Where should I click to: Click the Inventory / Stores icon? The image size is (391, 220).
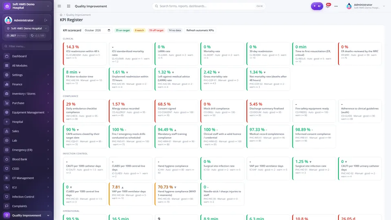(7, 94)
